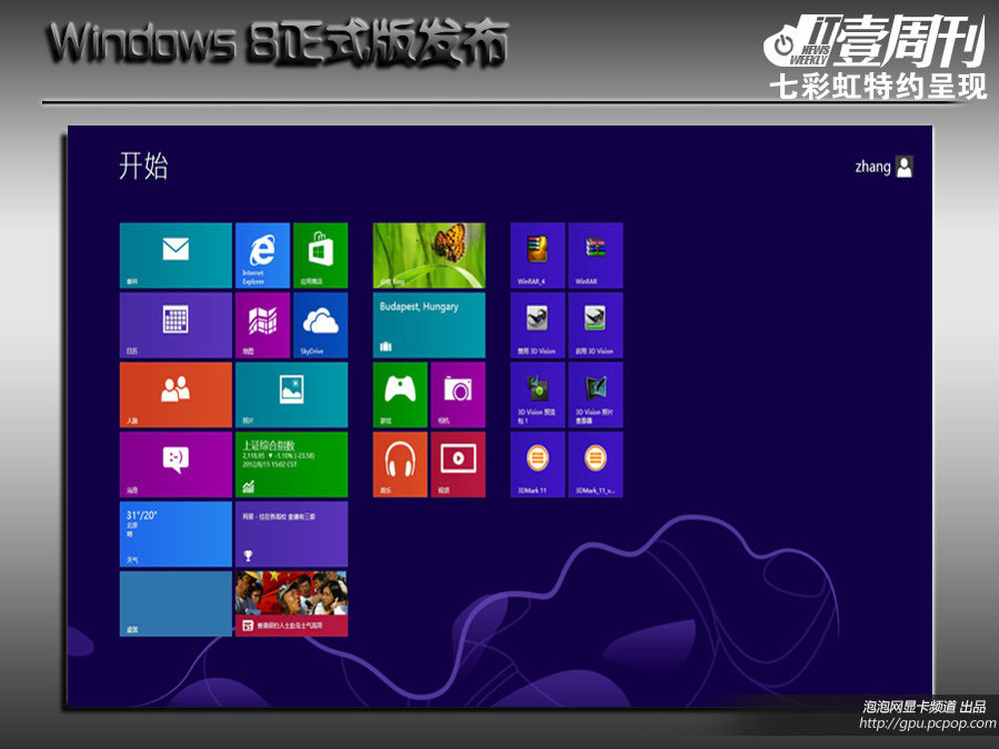Viewport: 999px width, 749px height.
Task: Open the Desktop tile
Action: 176,604
